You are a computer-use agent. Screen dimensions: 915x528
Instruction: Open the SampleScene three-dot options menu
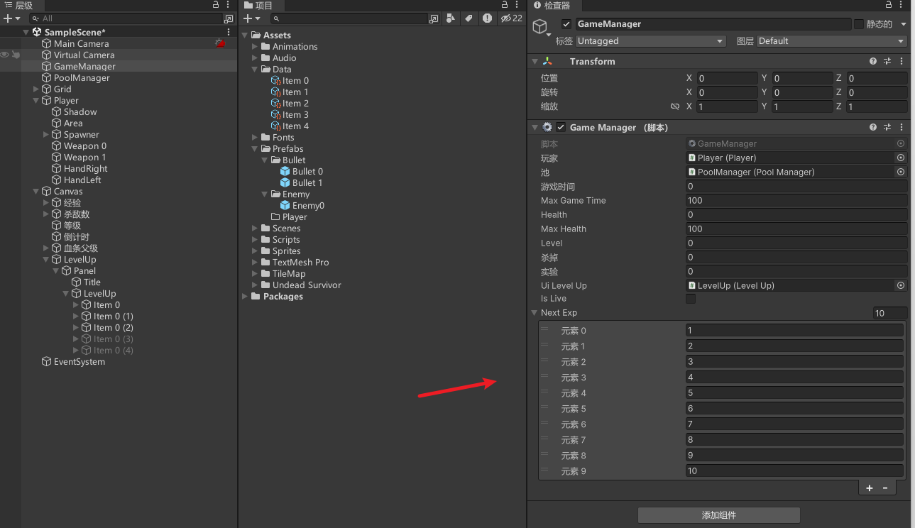pyautogui.click(x=229, y=33)
